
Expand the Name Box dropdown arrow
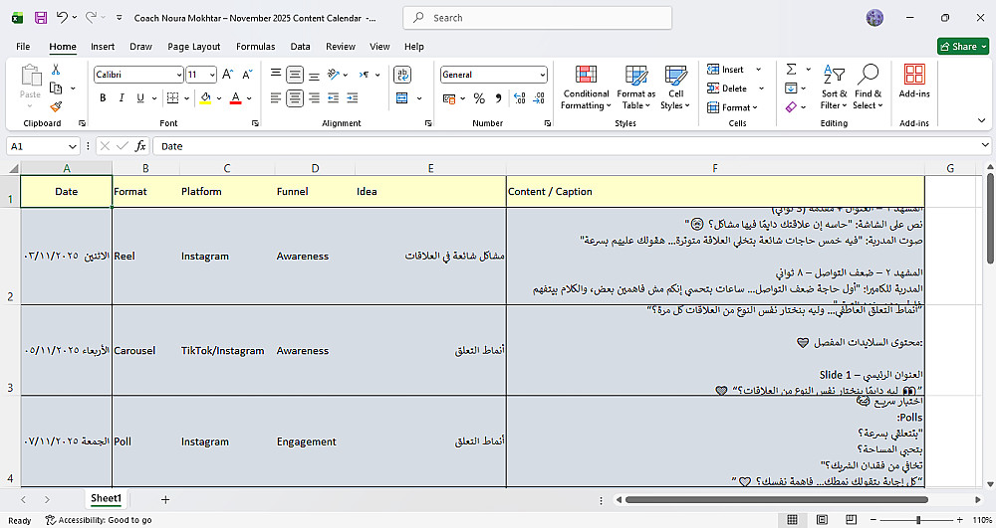pos(73,146)
